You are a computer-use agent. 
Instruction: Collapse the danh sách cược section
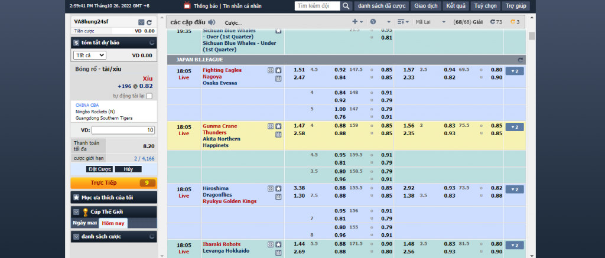[76, 236]
